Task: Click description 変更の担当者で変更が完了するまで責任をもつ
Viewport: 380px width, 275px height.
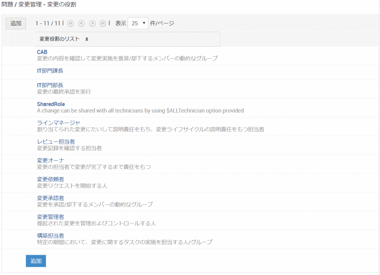Action: pos(94,167)
